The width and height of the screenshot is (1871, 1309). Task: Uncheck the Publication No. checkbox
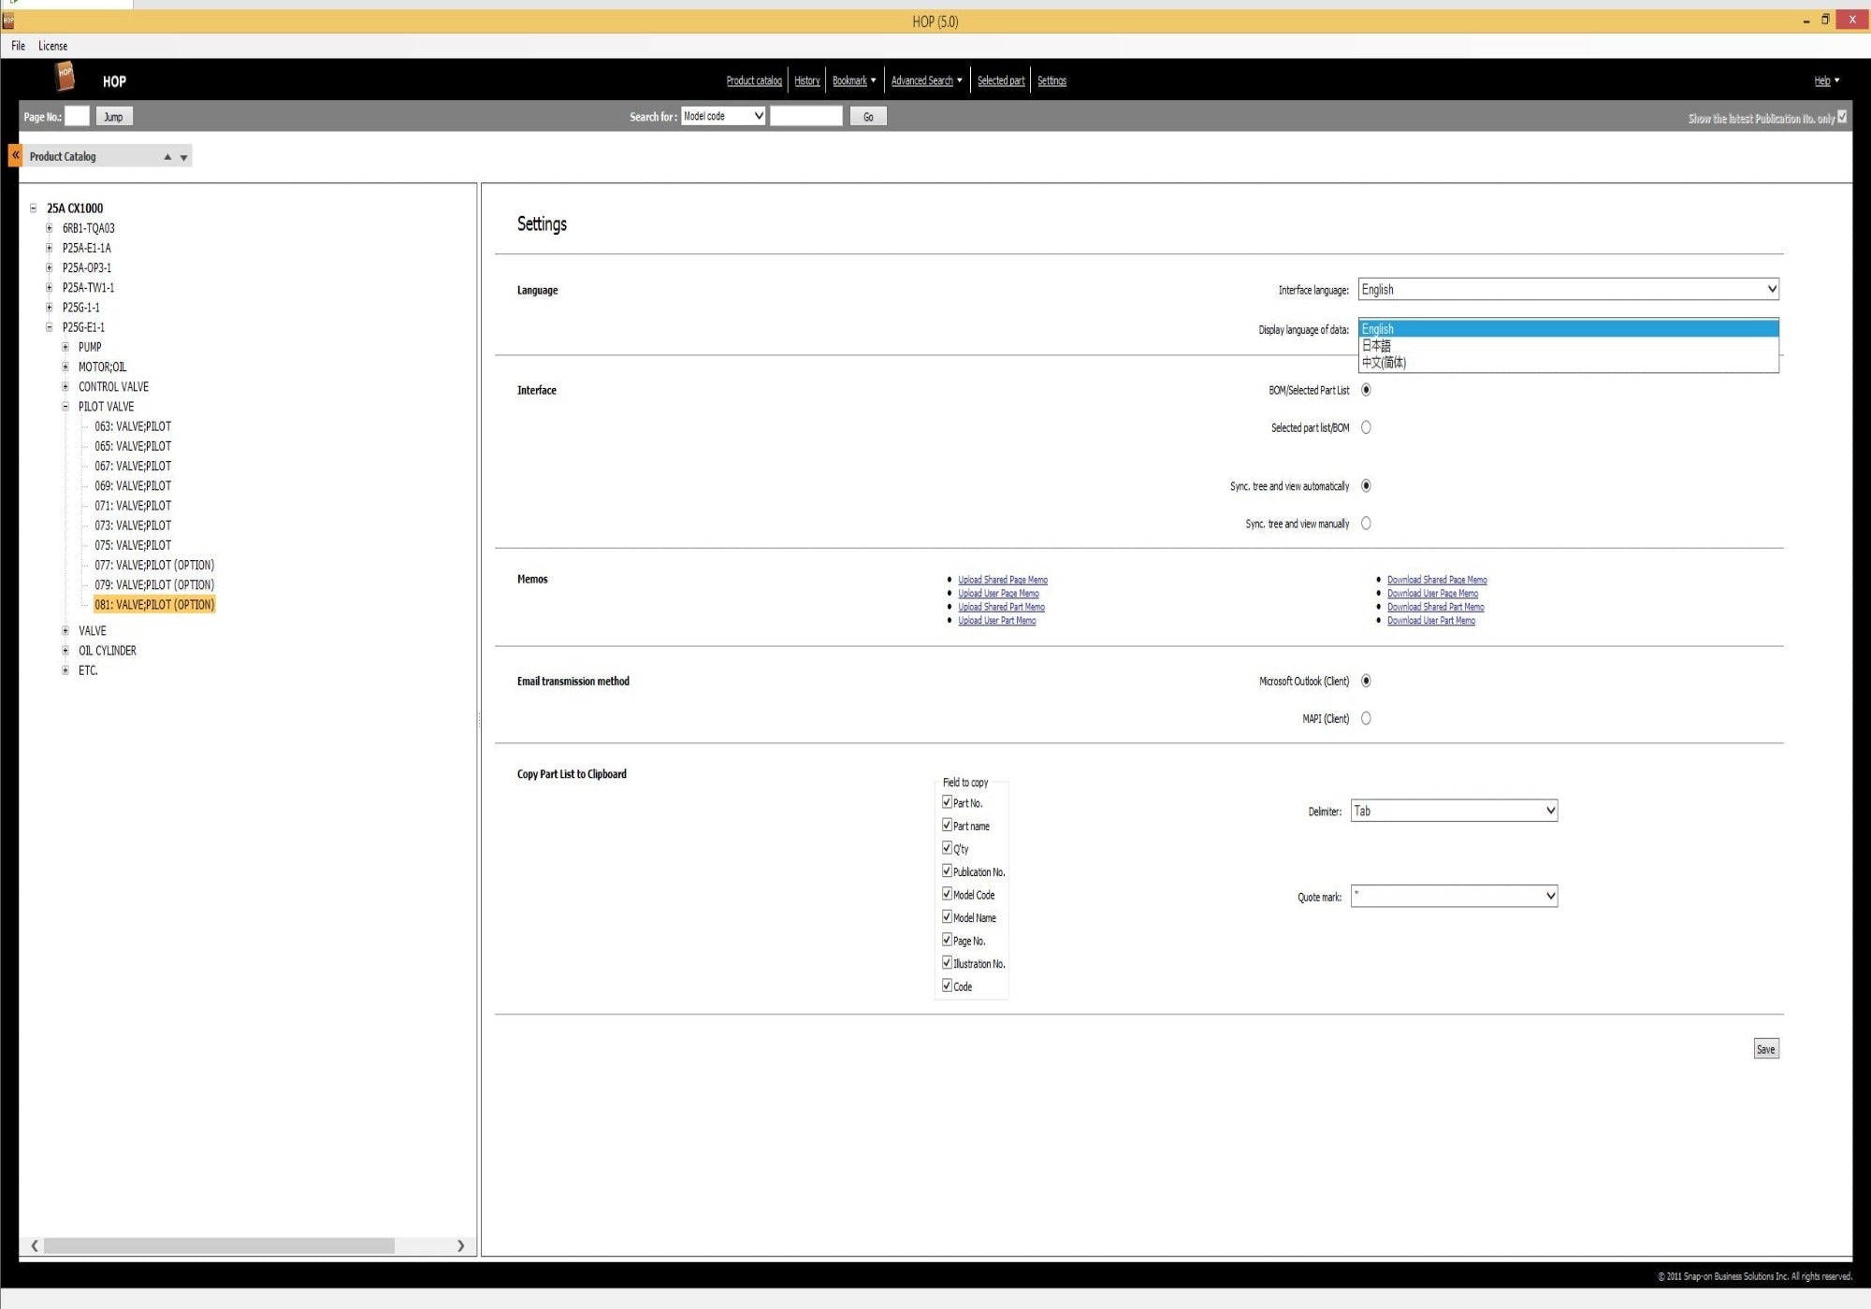pos(947,871)
